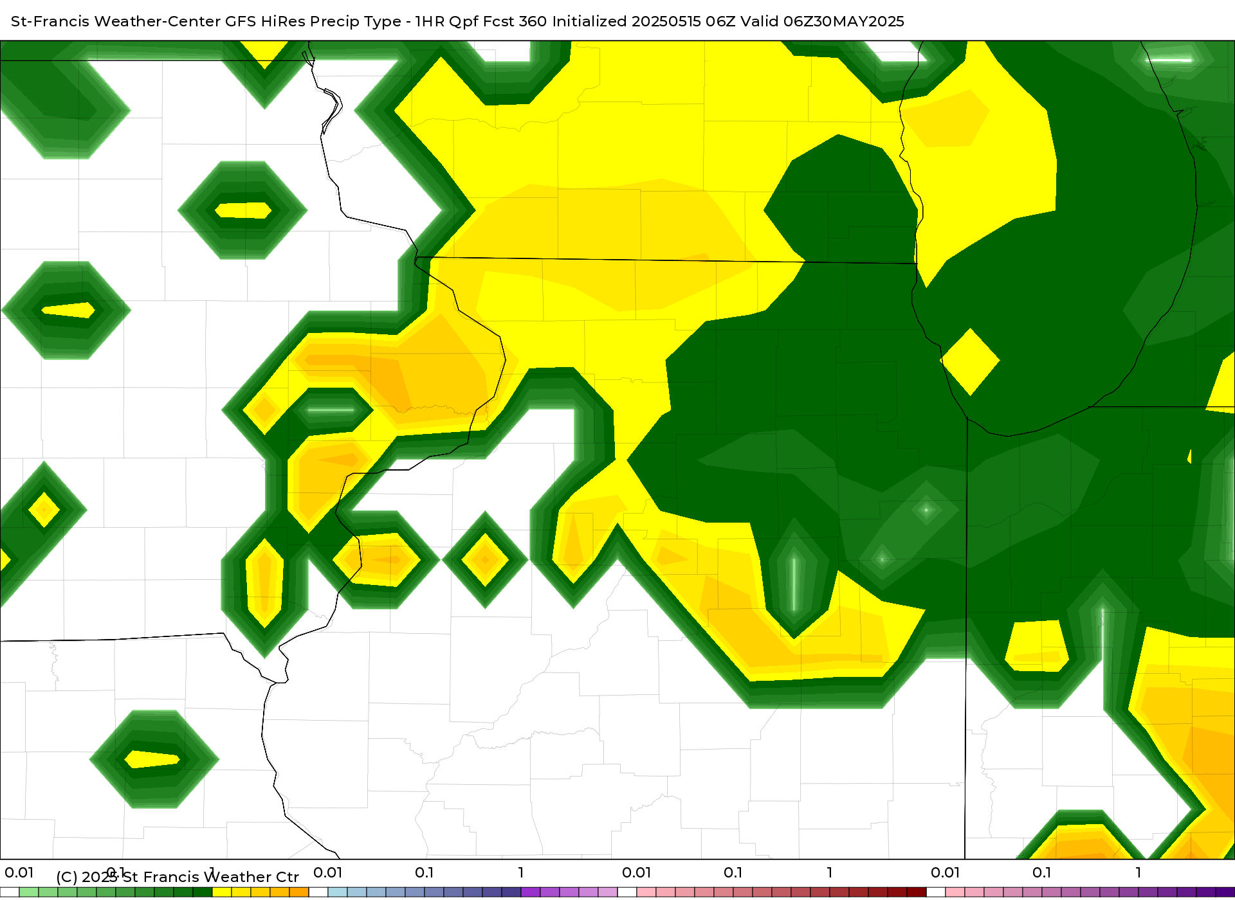The height and width of the screenshot is (900, 1235).
Task: Click the 0.01 label above the red scale
Action: (x=637, y=872)
